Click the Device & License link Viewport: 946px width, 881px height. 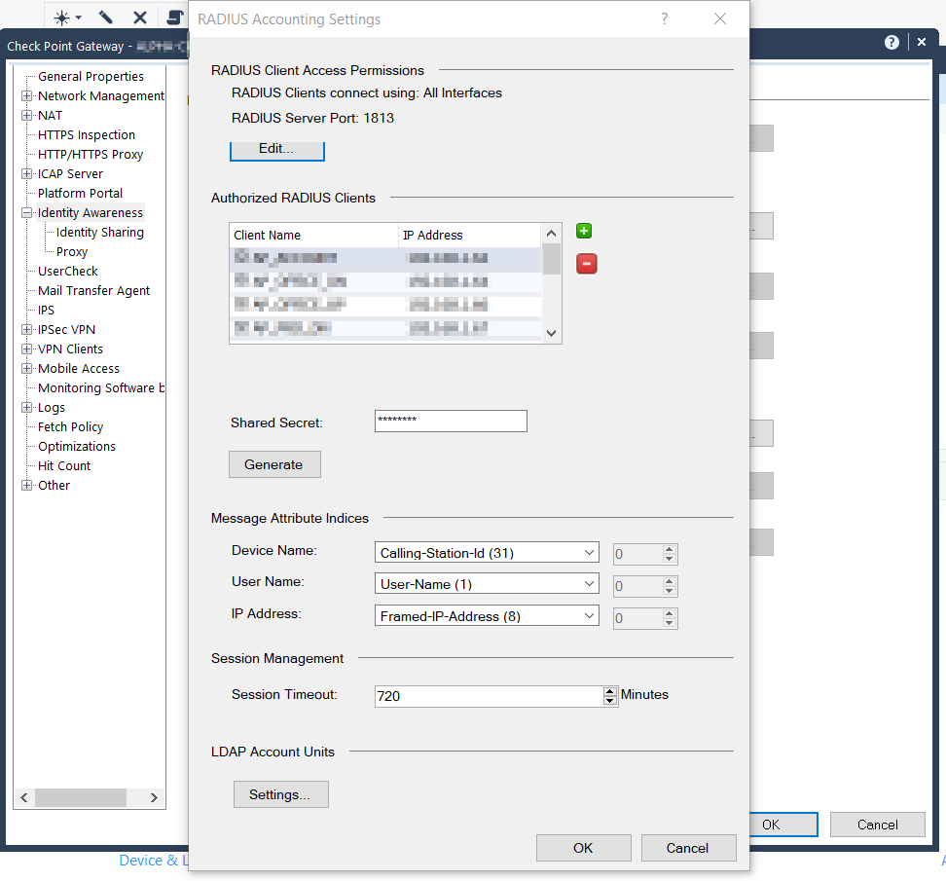pyautogui.click(x=153, y=861)
